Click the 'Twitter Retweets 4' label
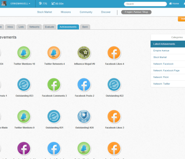 [54, 64]
